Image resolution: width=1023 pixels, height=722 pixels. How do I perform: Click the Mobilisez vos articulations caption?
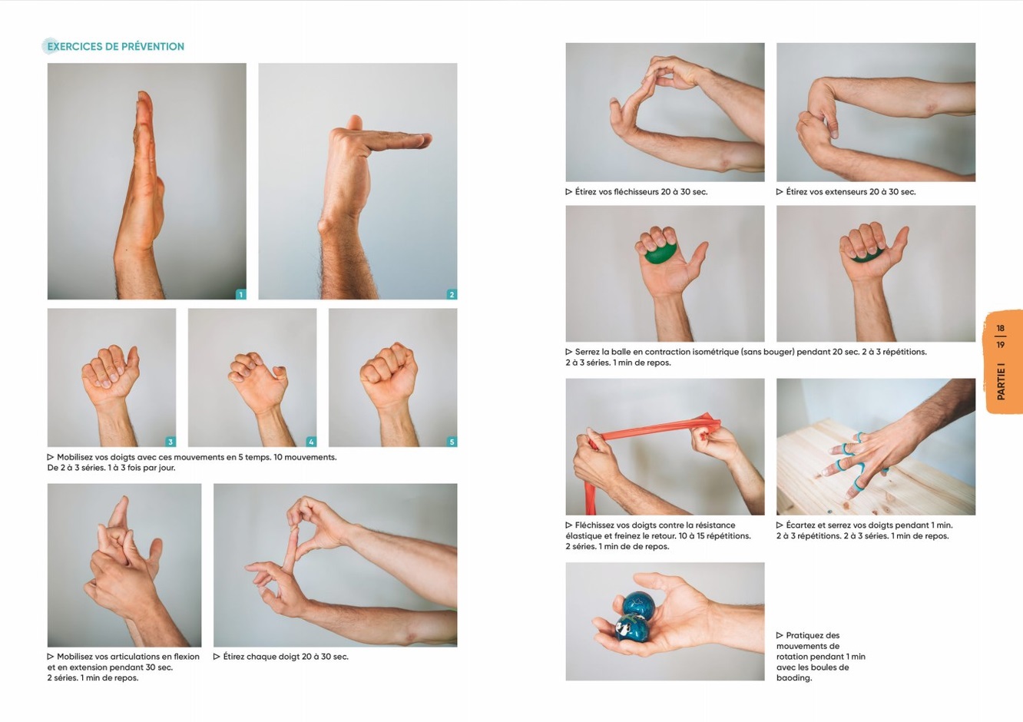coord(124,667)
